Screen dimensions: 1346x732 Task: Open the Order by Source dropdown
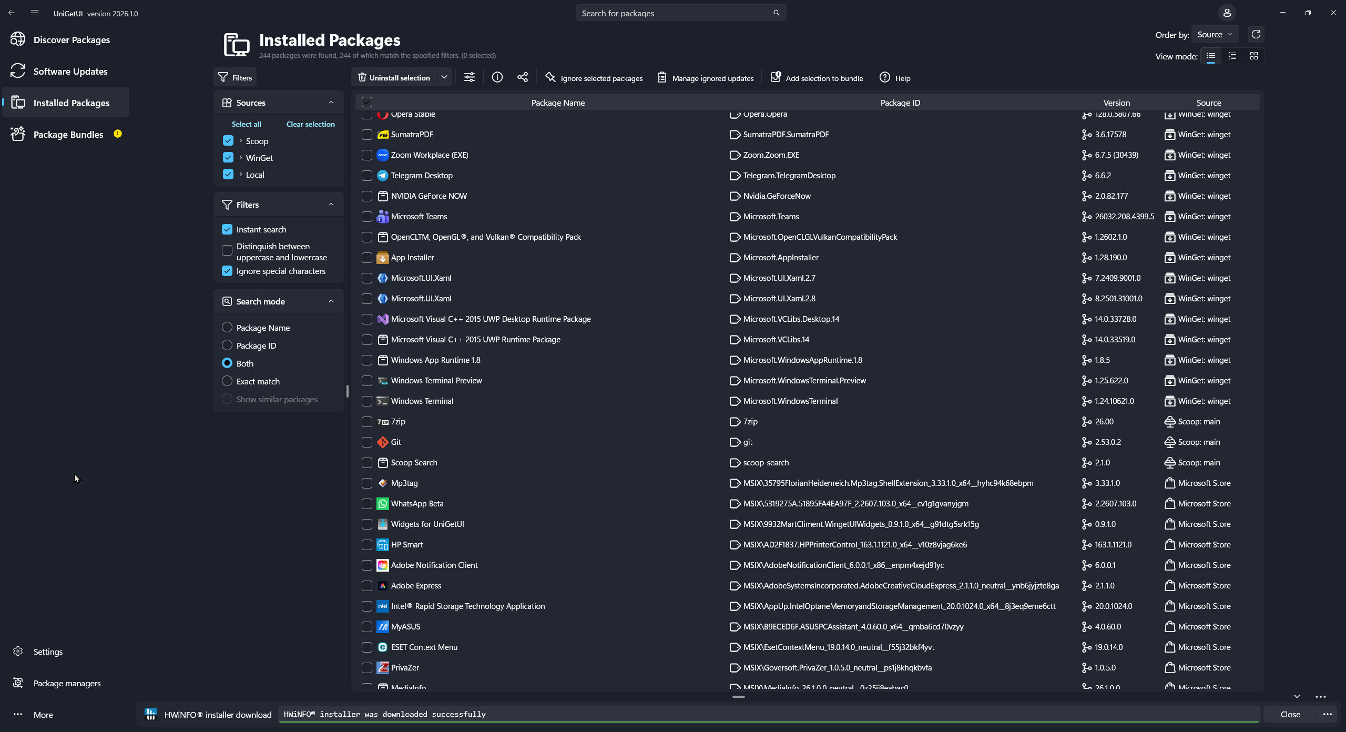click(1215, 35)
